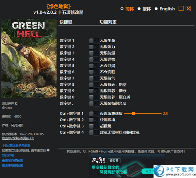The image size is (196, 178).
Task: Click 检查修改器版本更新 (V) link
Action: (x=18, y=138)
